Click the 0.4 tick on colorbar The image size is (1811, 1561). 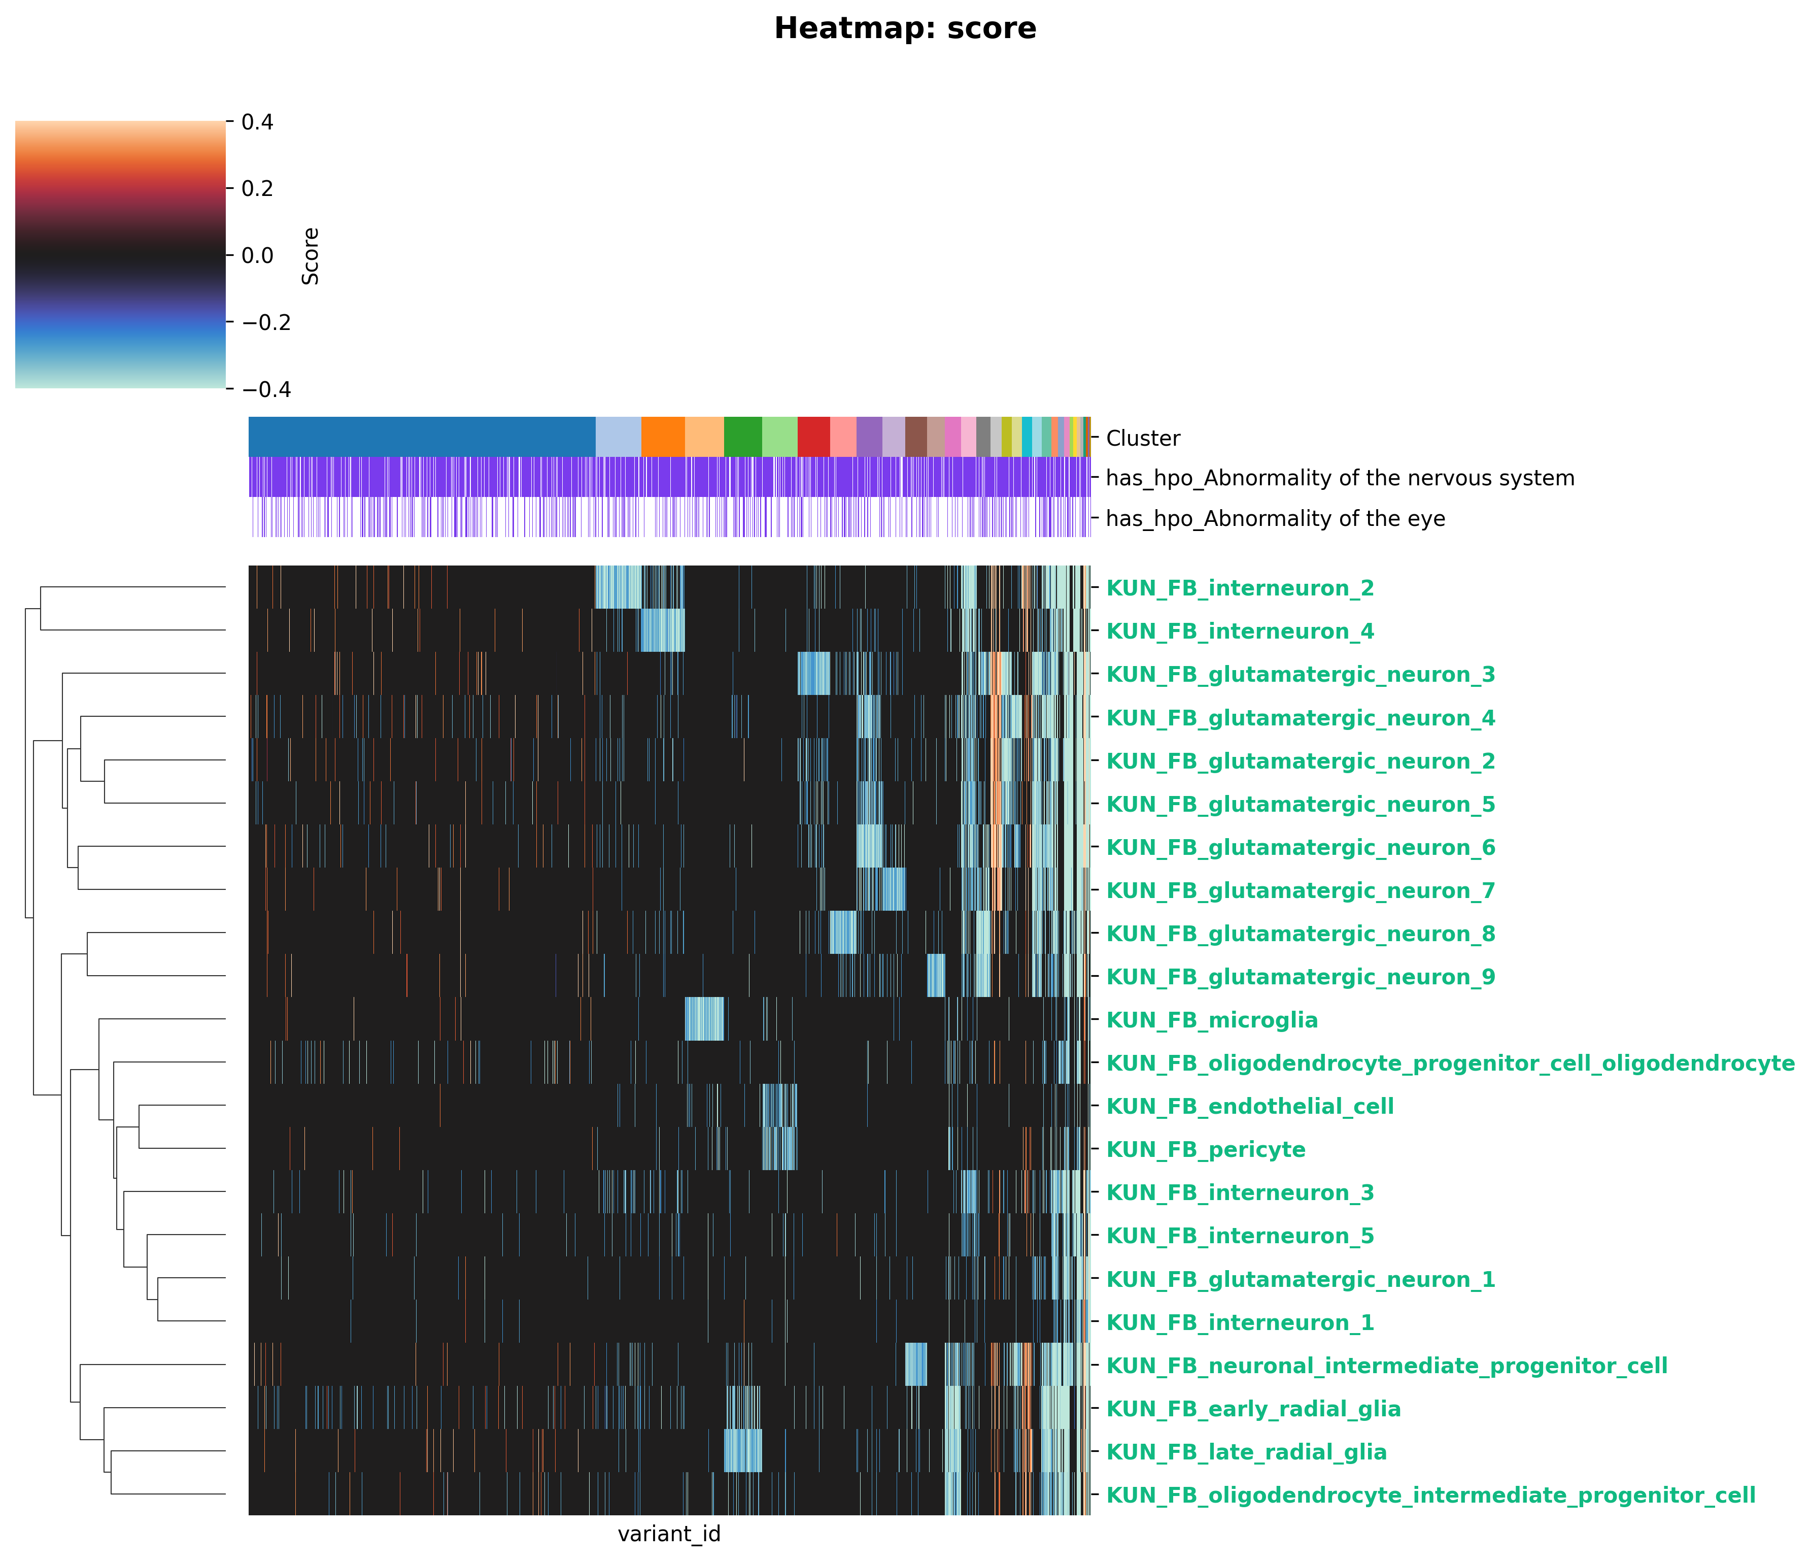point(257,121)
